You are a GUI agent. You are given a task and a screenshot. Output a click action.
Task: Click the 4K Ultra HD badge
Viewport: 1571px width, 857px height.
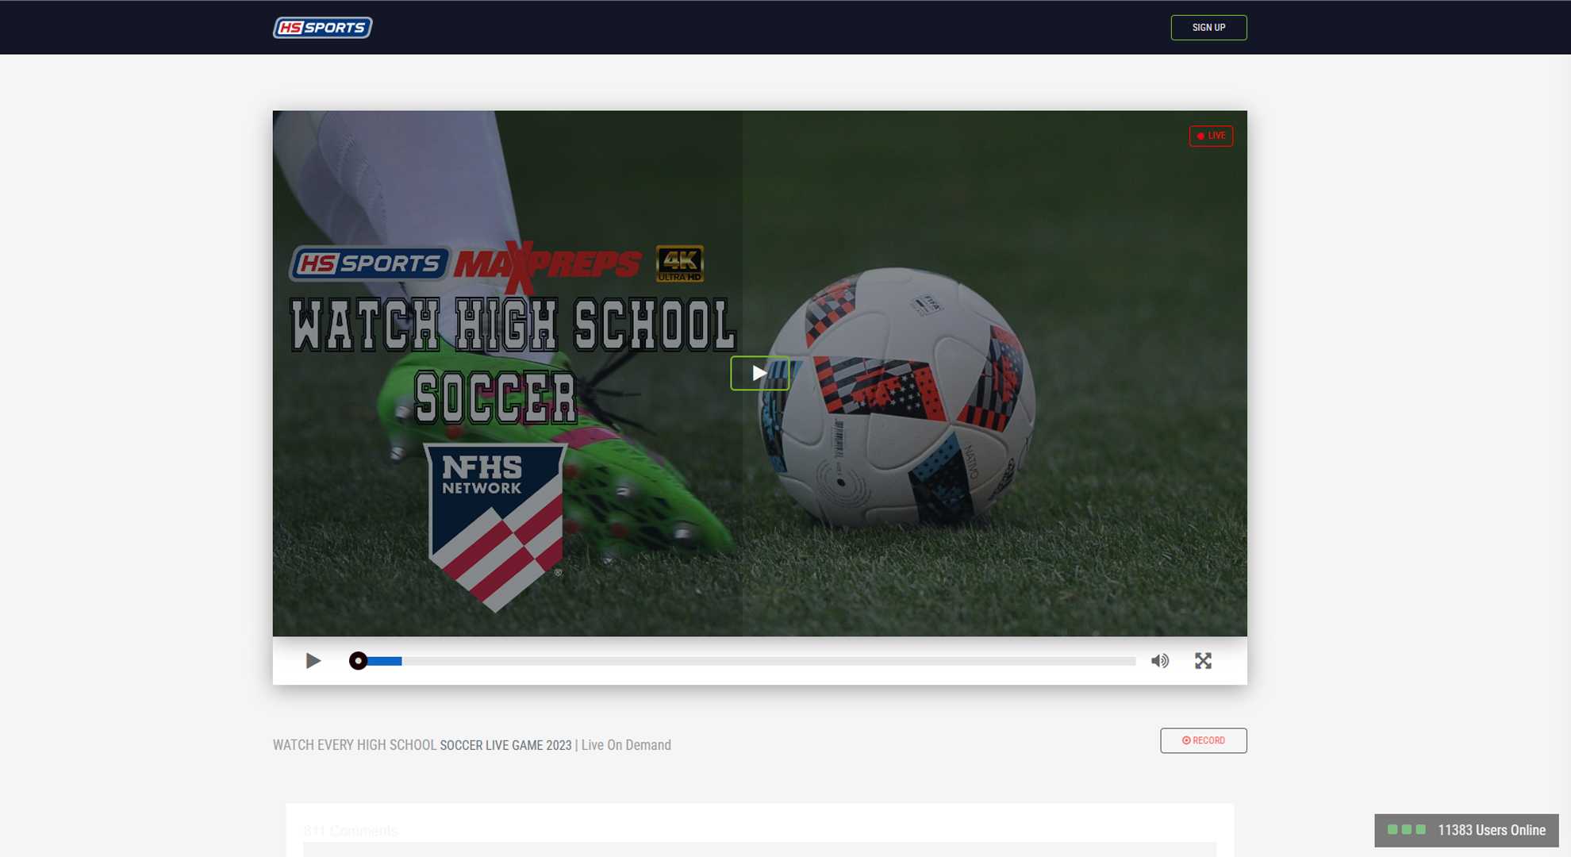tap(680, 263)
